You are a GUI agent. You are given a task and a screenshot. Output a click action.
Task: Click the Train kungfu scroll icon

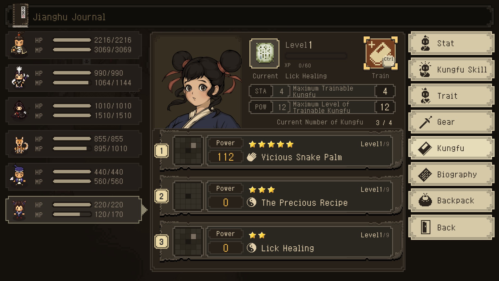coord(380,53)
